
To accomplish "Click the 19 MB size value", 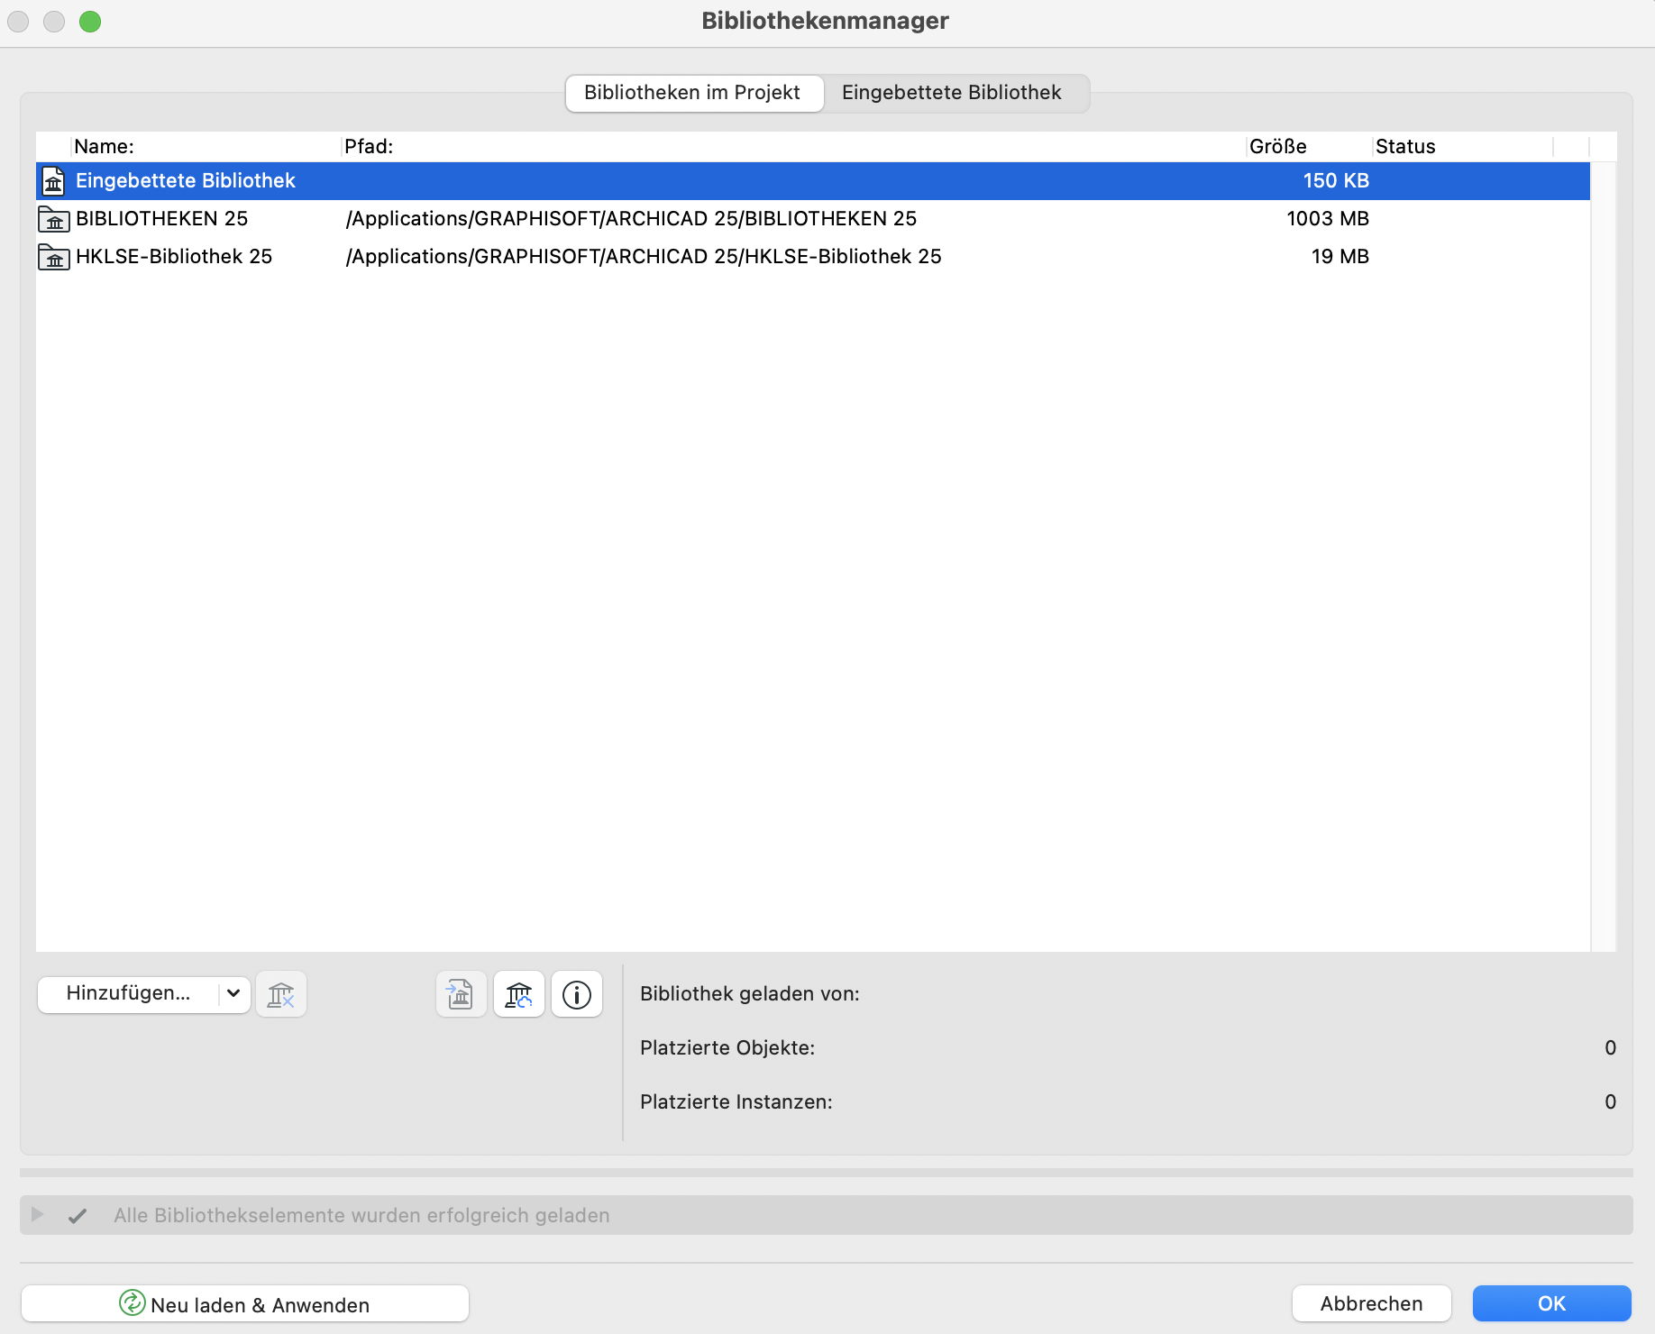I will pyautogui.click(x=1340, y=257).
